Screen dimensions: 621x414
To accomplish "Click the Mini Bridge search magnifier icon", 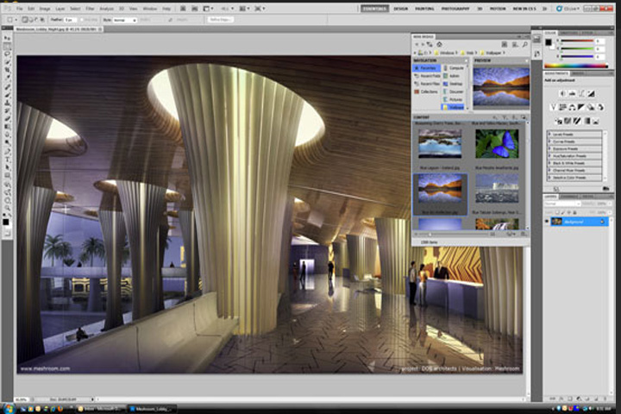I will pyautogui.click(x=524, y=44).
